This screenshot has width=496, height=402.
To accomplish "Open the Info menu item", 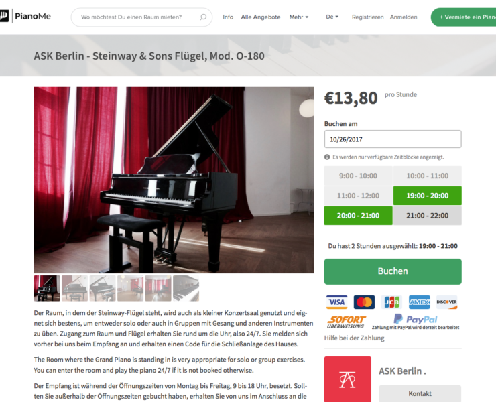I will (x=228, y=17).
